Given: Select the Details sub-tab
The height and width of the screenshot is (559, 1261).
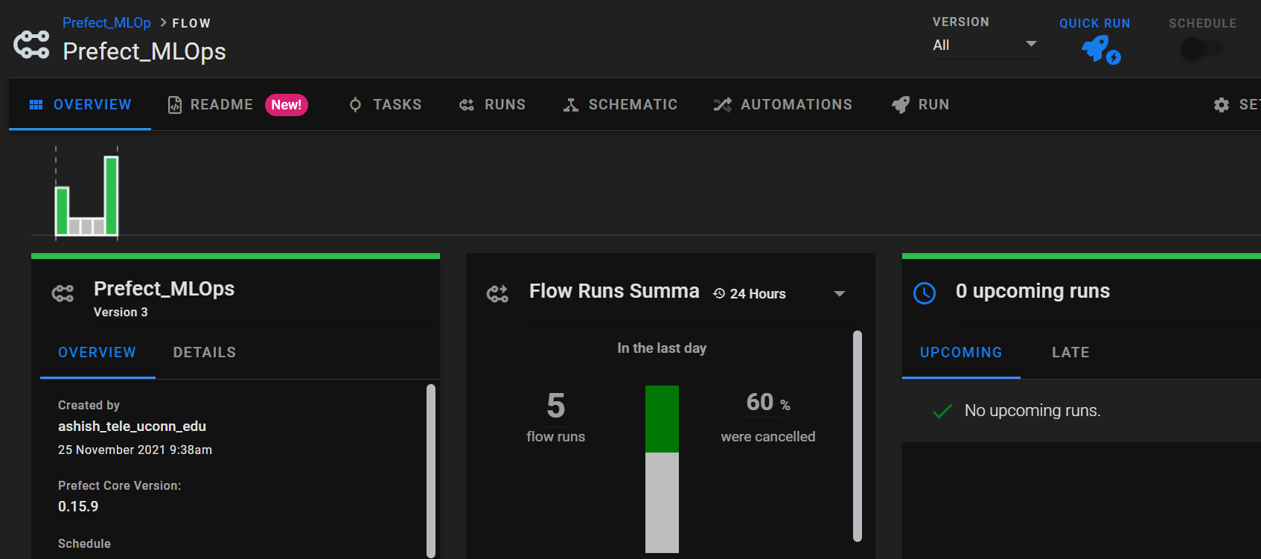Looking at the screenshot, I should point(205,353).
